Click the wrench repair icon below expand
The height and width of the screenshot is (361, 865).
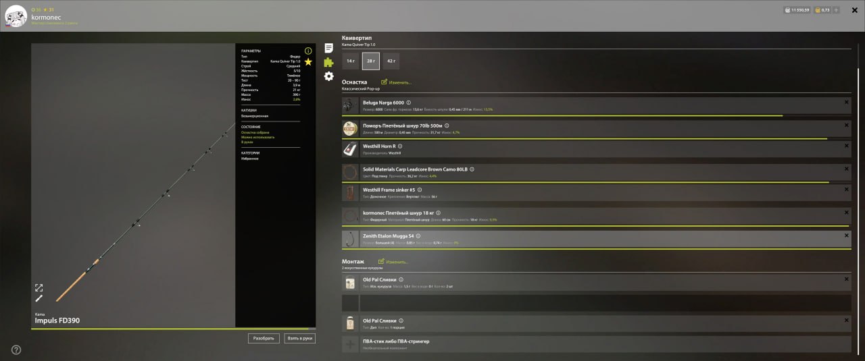tap(39, 298)
